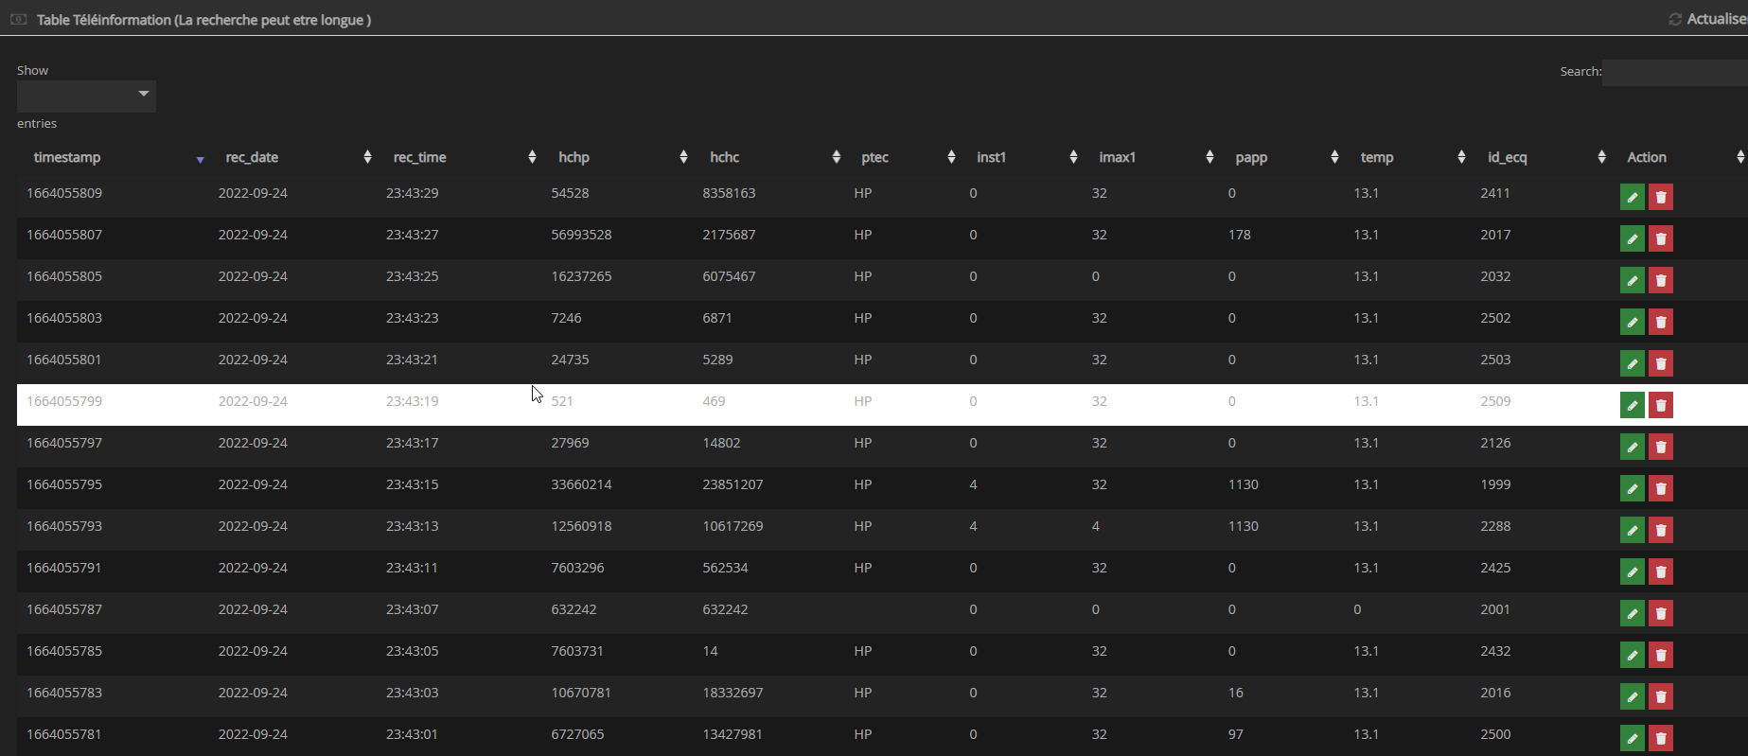Select hchc value 18332697

tap(733, 693)
